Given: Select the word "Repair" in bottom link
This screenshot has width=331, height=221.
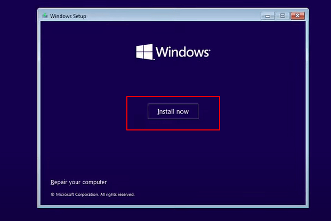Looking at the screenshot, I should [x=59, y=182].
